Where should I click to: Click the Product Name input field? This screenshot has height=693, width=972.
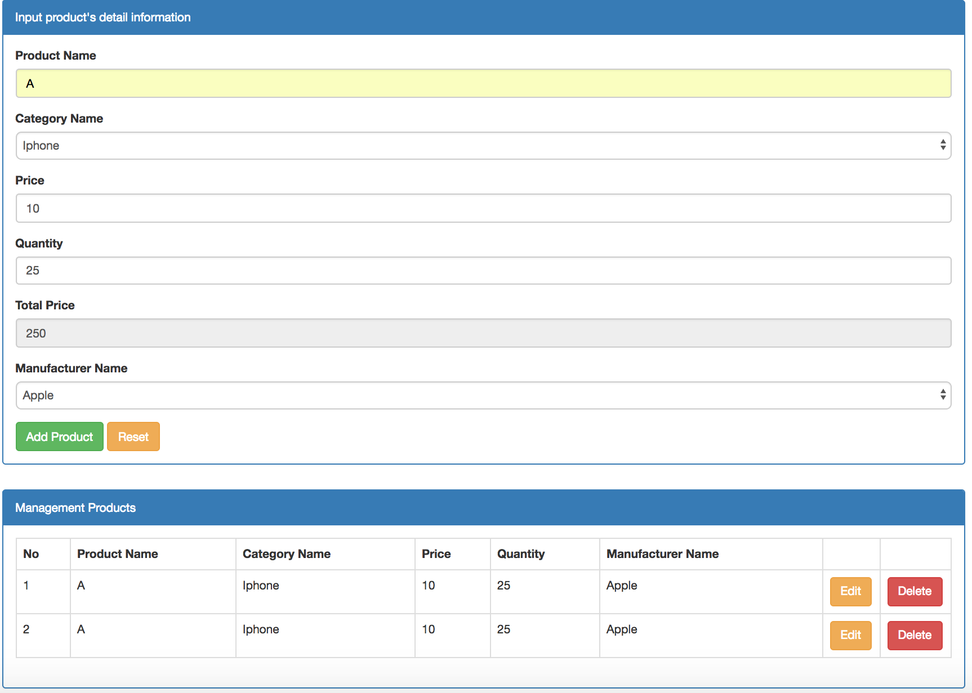(483, 83)
